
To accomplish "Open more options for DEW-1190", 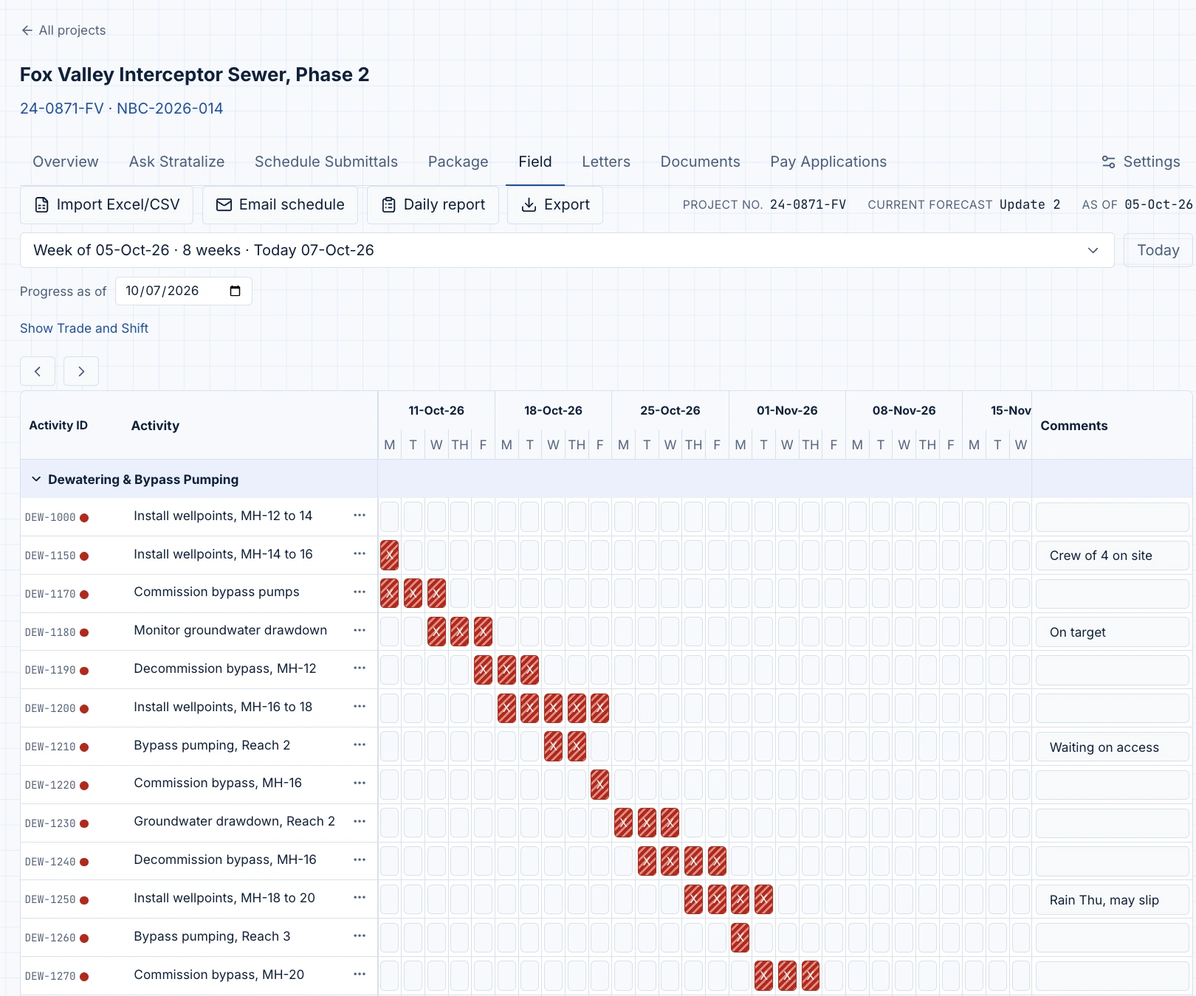I will point(360,668).
